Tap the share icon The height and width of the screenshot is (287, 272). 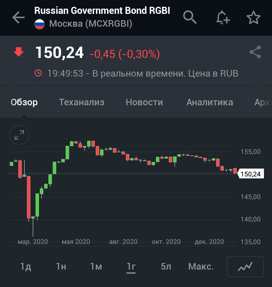pos(255,52)
